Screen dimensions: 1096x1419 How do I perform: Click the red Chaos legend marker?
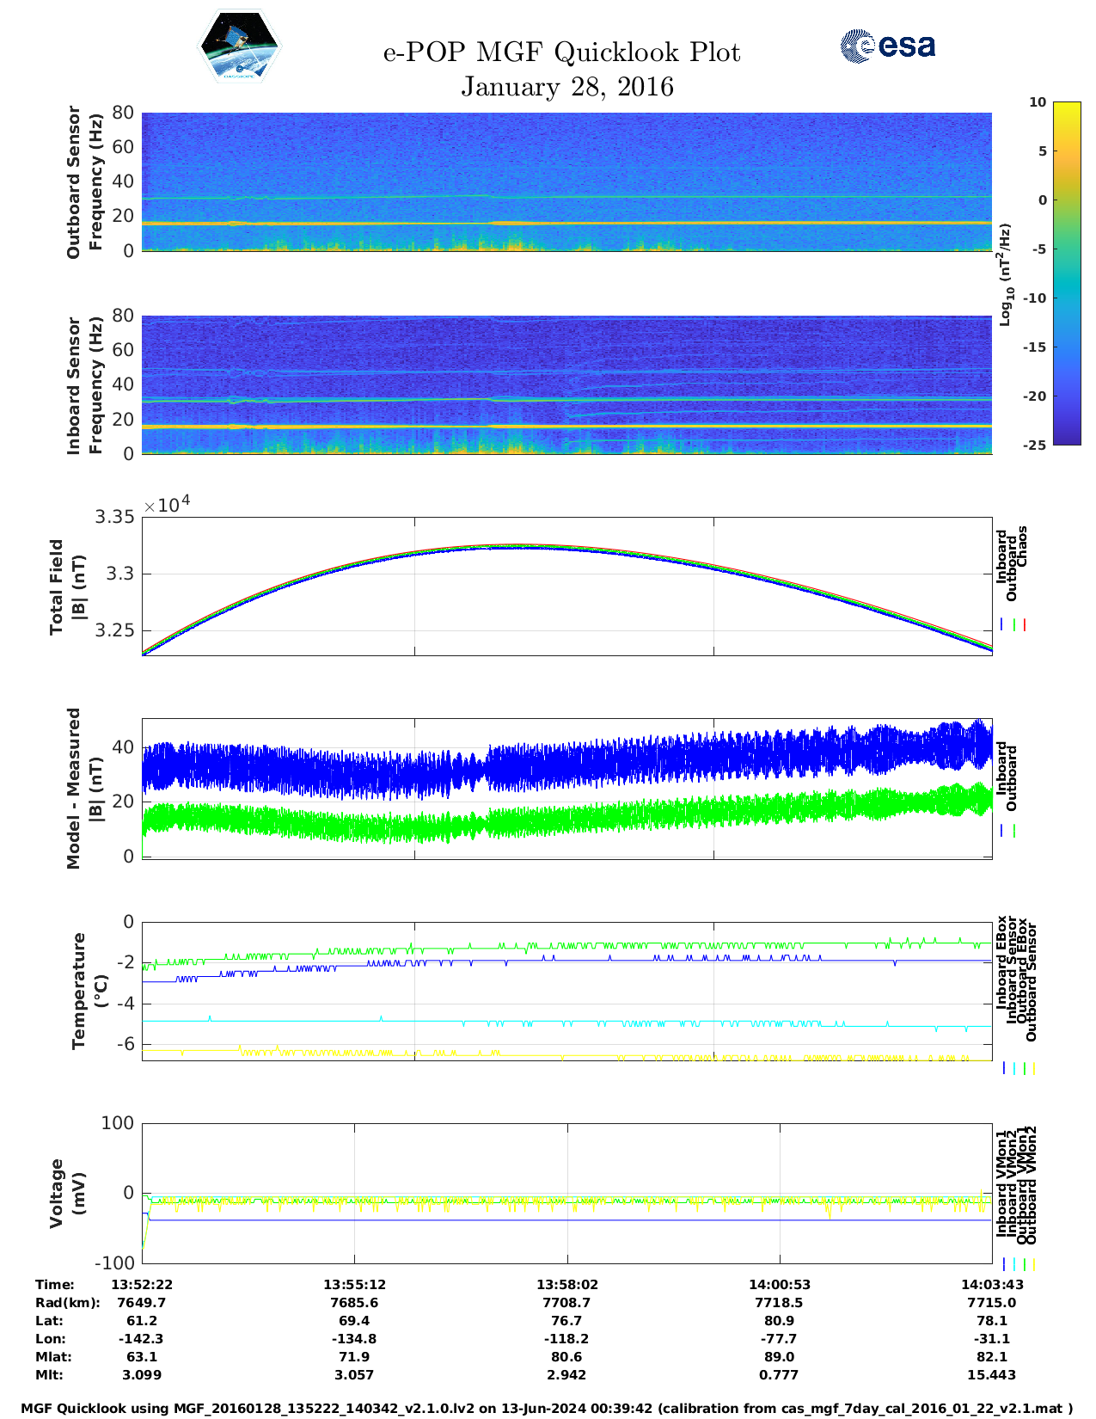(x=1025, y=625)
